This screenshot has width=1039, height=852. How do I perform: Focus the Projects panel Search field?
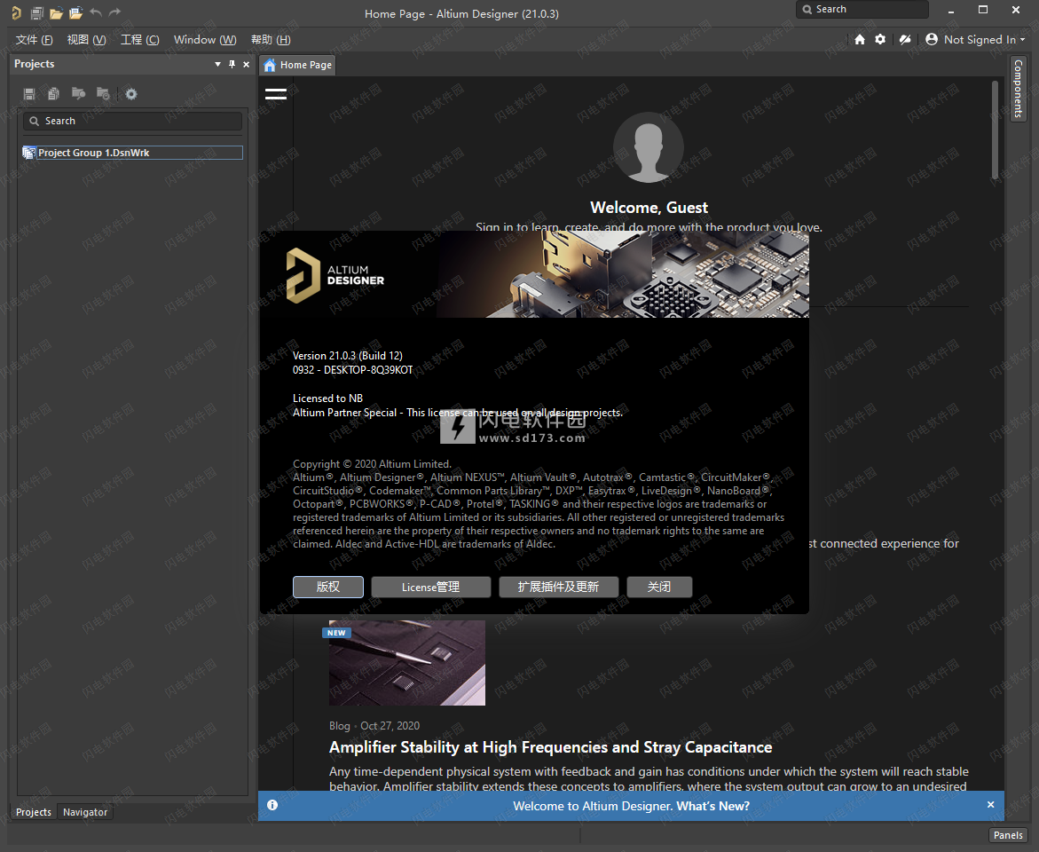coord(132,121)
